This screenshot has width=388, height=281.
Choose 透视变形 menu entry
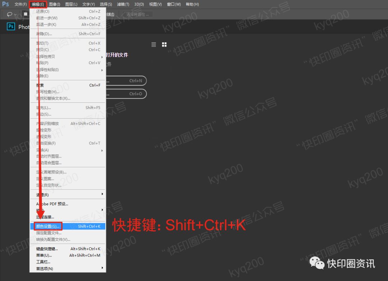(x=68, y=137)
